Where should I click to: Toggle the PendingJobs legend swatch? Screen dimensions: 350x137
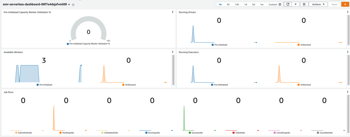60,133
